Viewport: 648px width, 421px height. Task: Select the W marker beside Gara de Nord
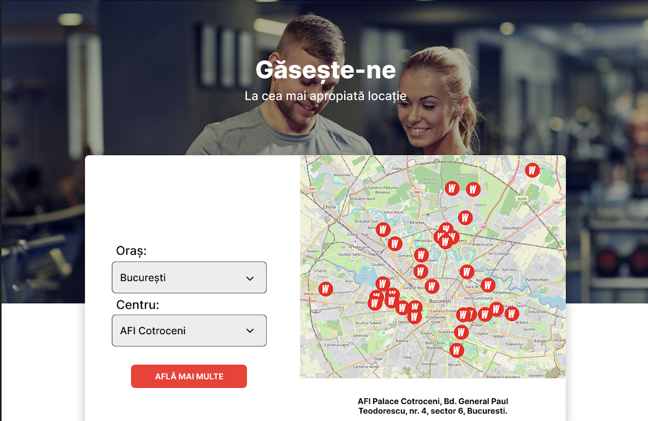432,286
